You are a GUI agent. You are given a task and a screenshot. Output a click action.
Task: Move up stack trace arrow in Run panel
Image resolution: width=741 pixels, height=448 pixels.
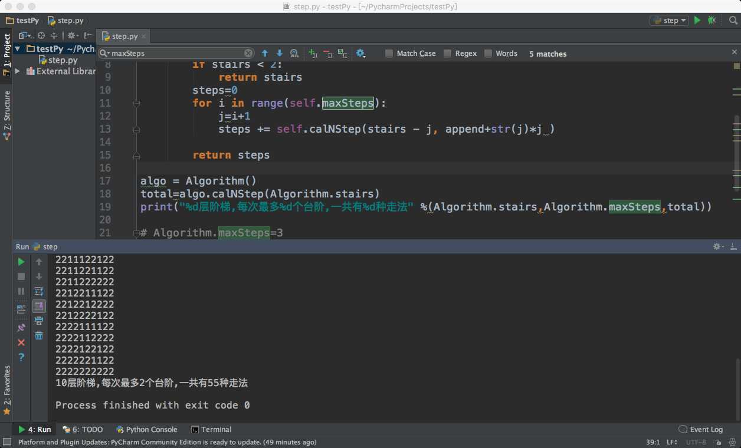coord(39,262)
